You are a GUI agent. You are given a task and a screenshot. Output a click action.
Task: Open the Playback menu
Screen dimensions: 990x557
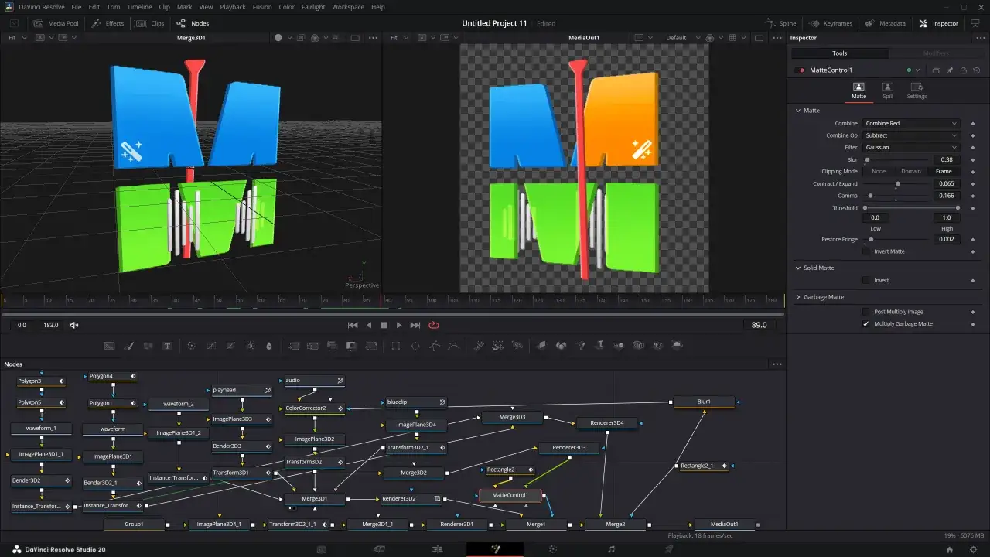(233, 7)
